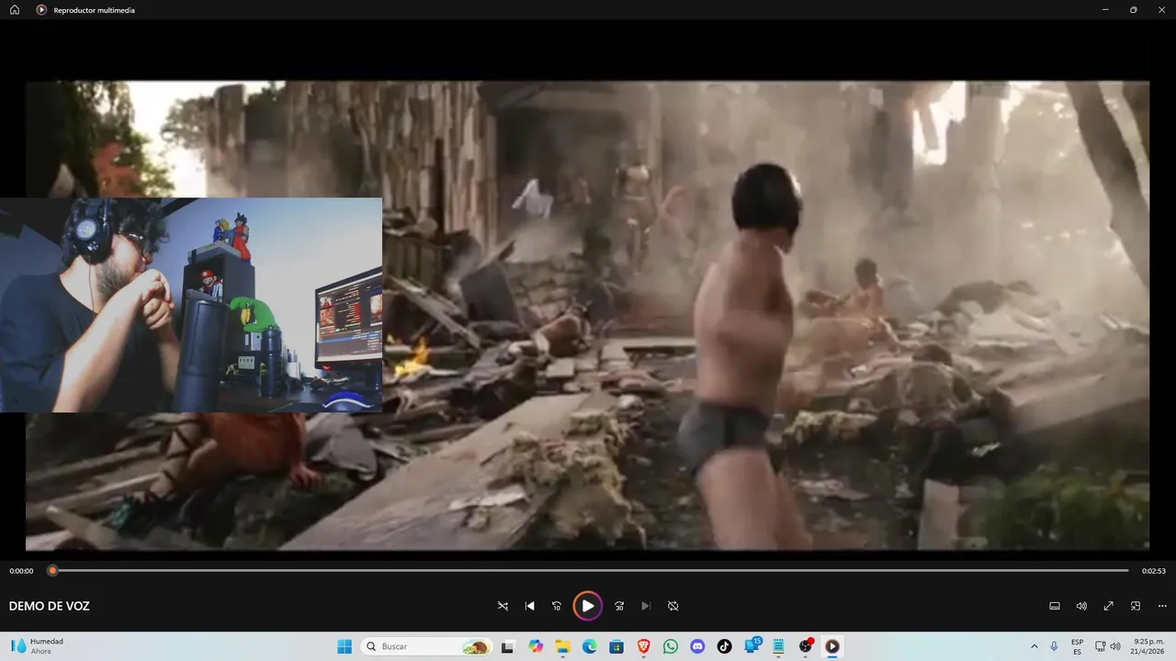Open Microsoft Edge from taskbar
The height and width of the screenshot is (661, 1176).
tap(590, 646)
